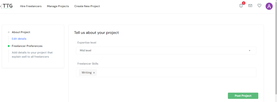Click the Edit details link

click(19, 39)
